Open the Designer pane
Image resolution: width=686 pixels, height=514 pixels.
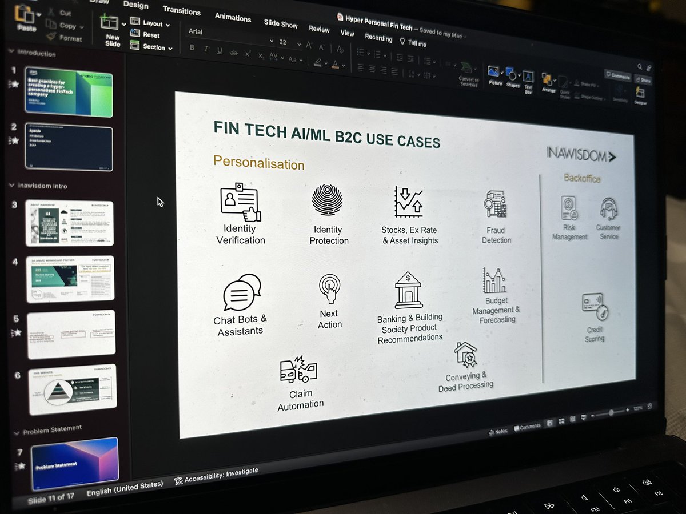[x=640, y=95]
